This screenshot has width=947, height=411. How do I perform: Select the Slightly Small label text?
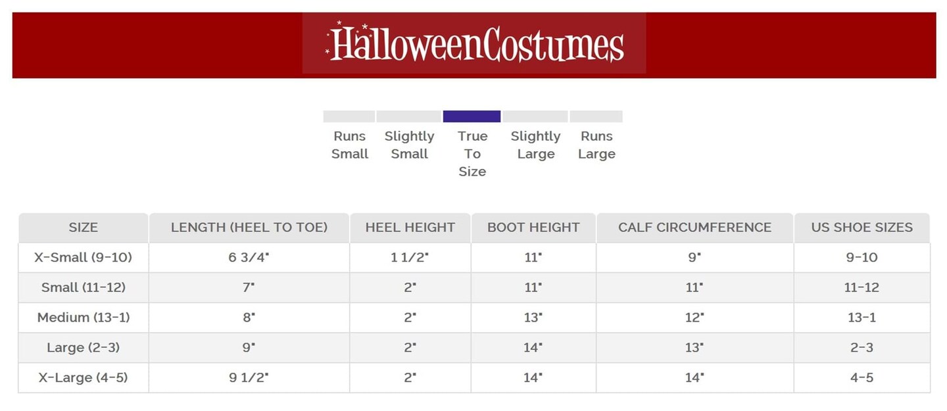[409, 145]
